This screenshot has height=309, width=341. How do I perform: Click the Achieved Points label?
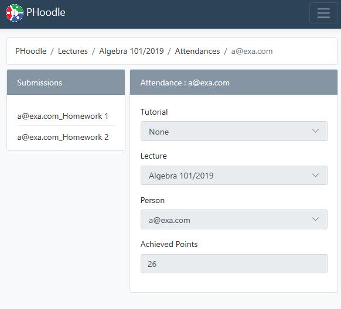[169, 244]
